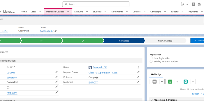Switch to the Activity tab

(156, 74)
